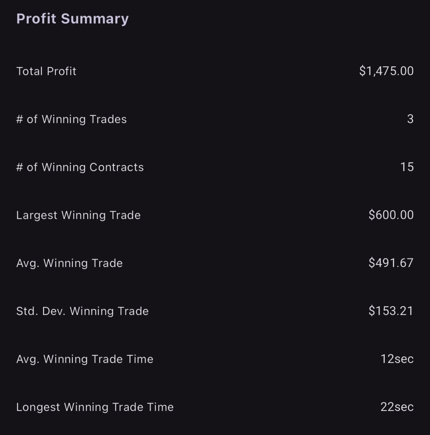Click the word Summary in the title
The height and width of the screenshot is (435, 430).
(x=95, y=19)
